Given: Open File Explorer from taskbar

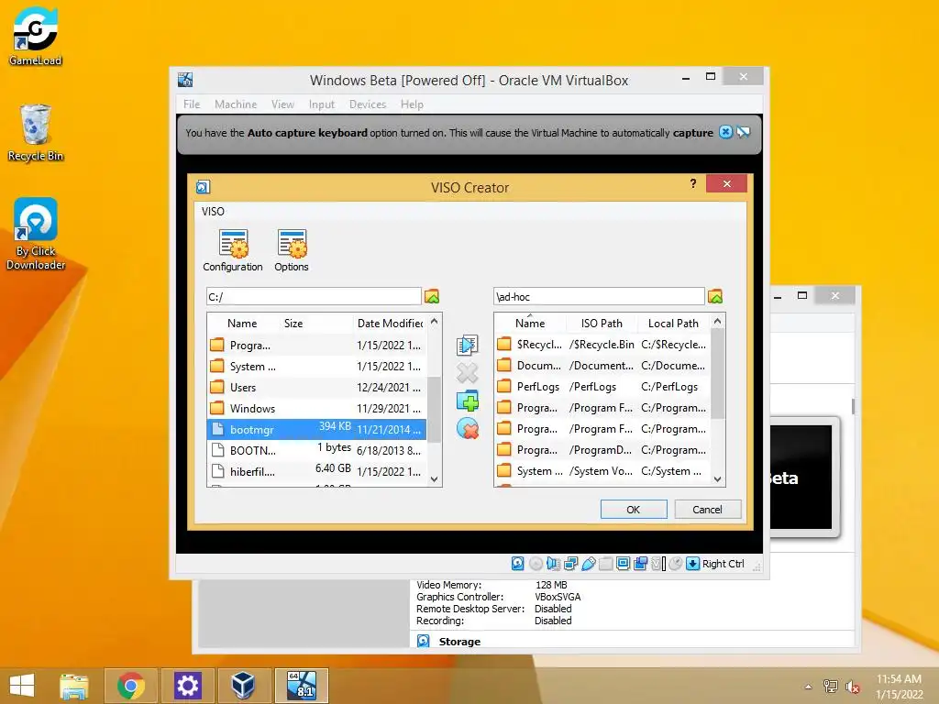Looking at the screenshot, I should pos(74,686).
